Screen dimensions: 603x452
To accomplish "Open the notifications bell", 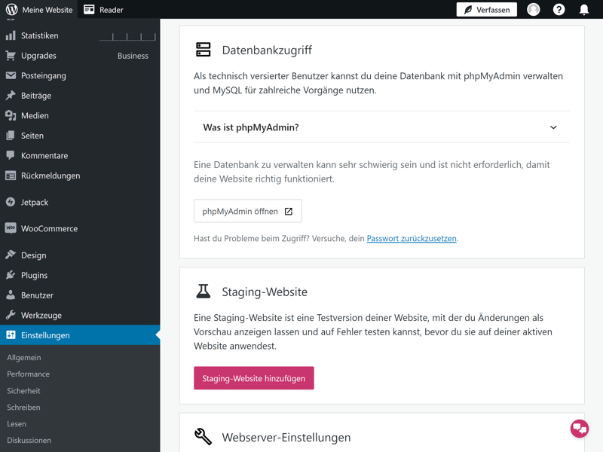I will click(584, 10).
